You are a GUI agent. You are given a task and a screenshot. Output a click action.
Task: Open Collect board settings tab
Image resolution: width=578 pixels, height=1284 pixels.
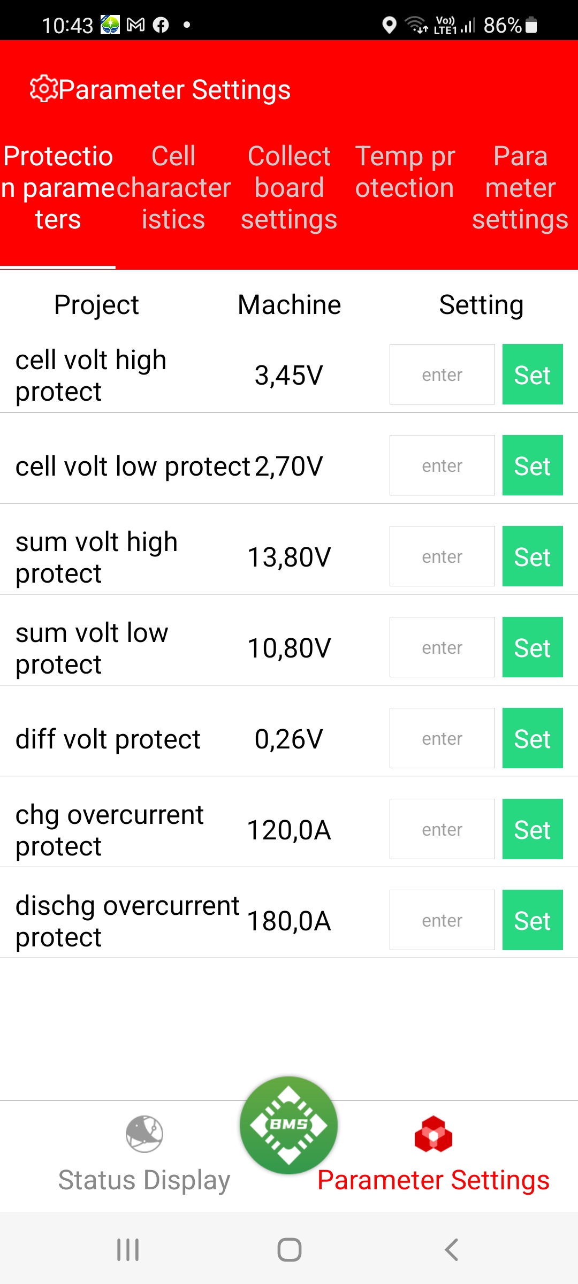pyautogui.click(x=289, y=188)
